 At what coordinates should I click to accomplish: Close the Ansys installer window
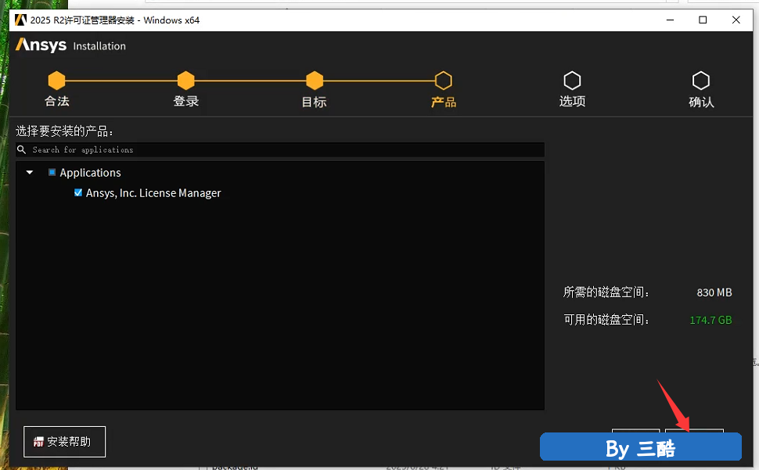tap(736, 20)
